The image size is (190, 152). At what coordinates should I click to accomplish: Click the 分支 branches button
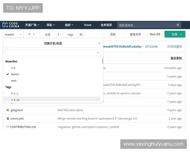48,35
